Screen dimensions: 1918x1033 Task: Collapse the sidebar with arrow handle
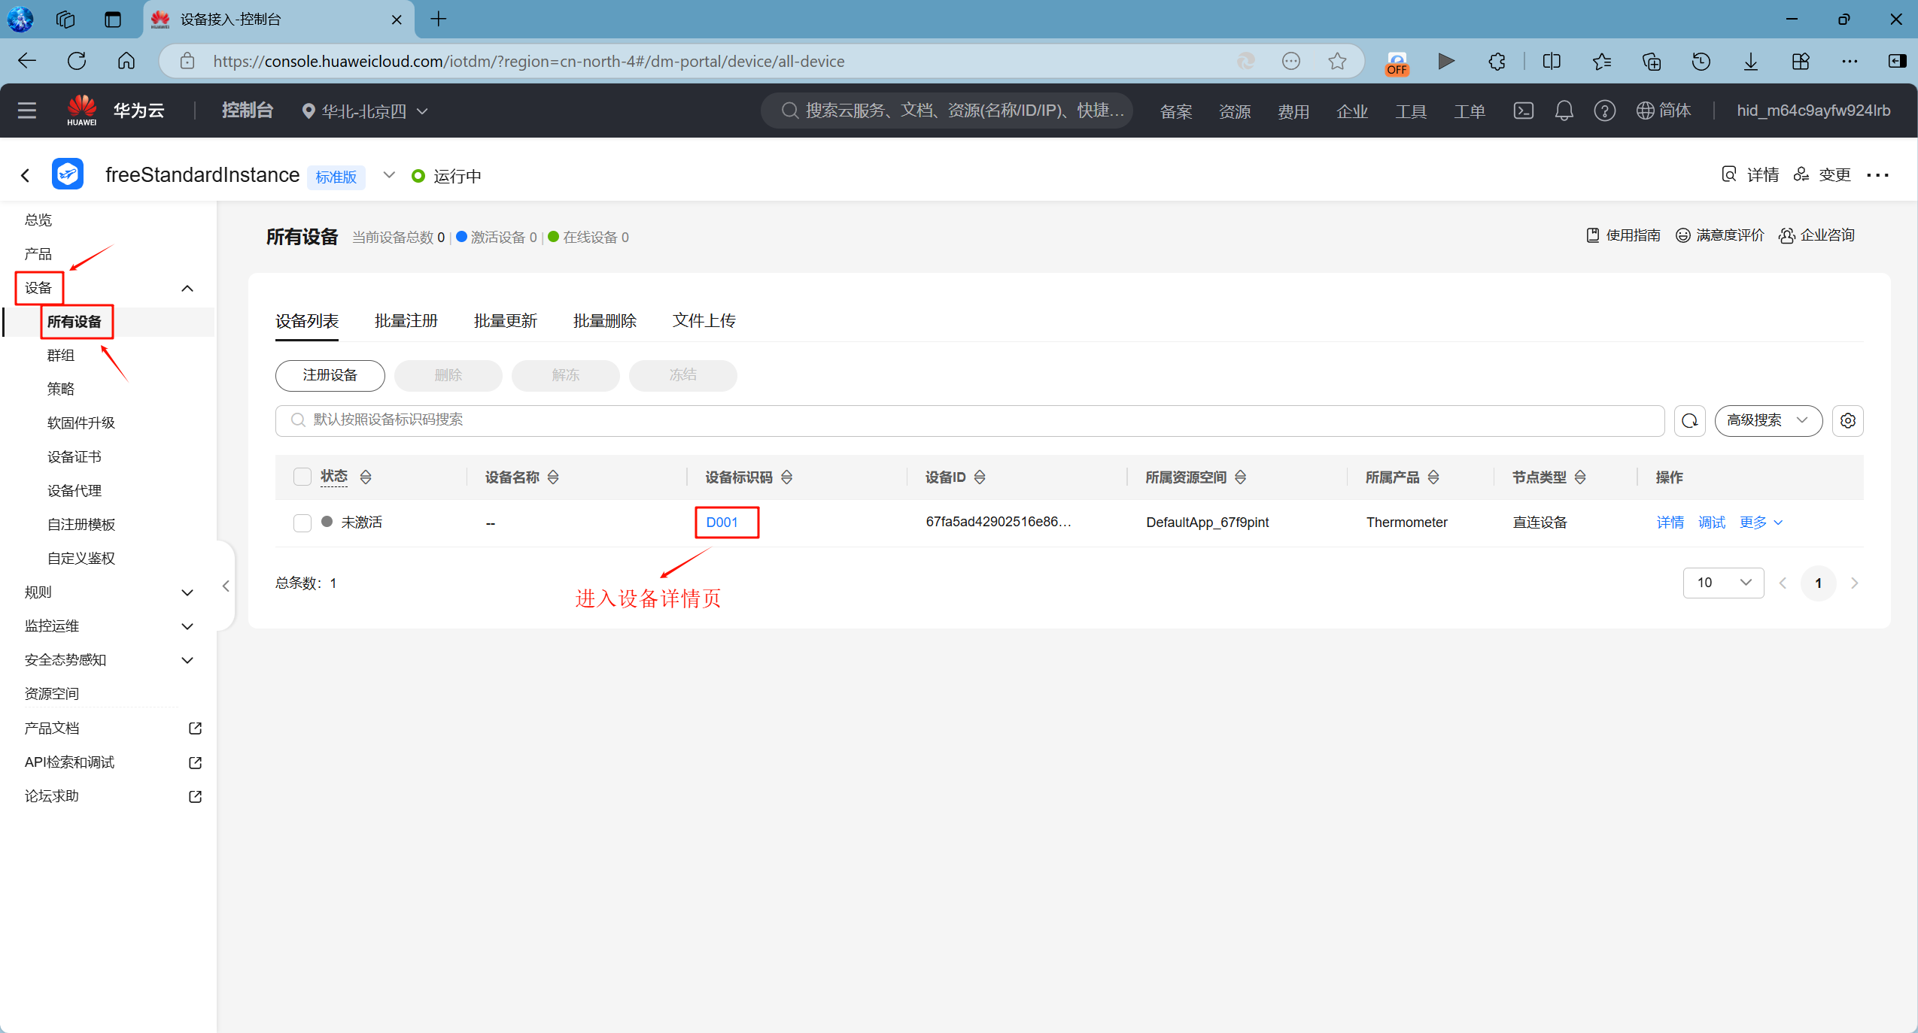click(226, 586)
